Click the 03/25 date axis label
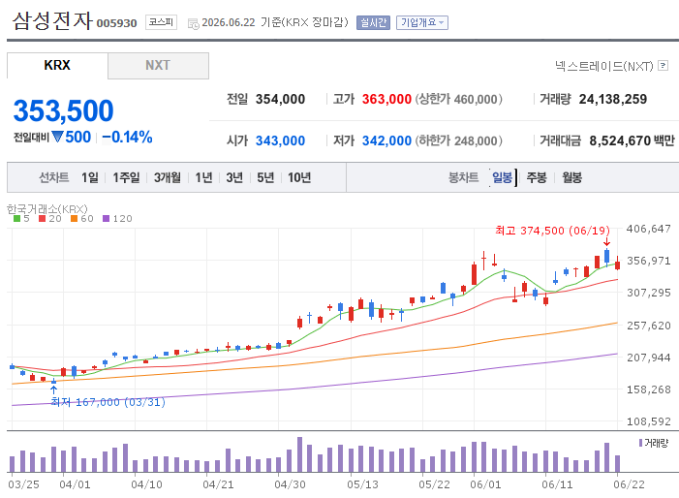This screenshot has height=498, width=679. (24, 484)
